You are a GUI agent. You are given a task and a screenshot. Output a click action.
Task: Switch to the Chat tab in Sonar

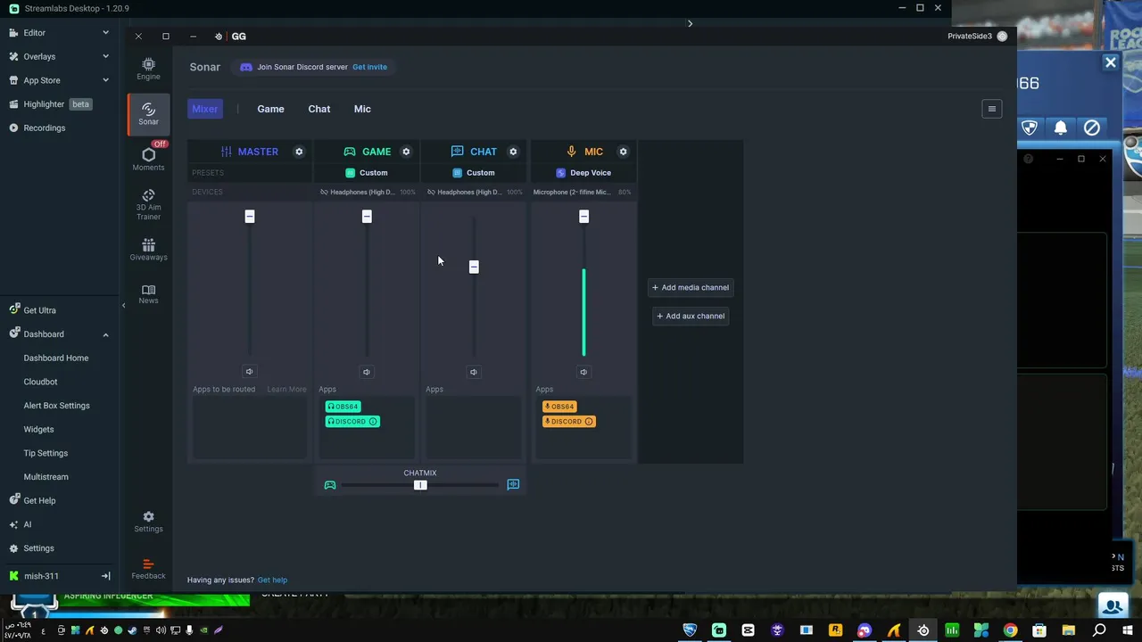[319, 109]
